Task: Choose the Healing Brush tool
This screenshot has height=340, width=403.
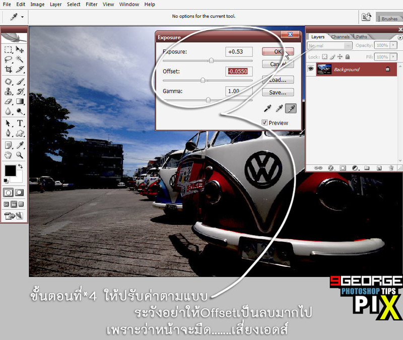Action: [x=8, y=82]
